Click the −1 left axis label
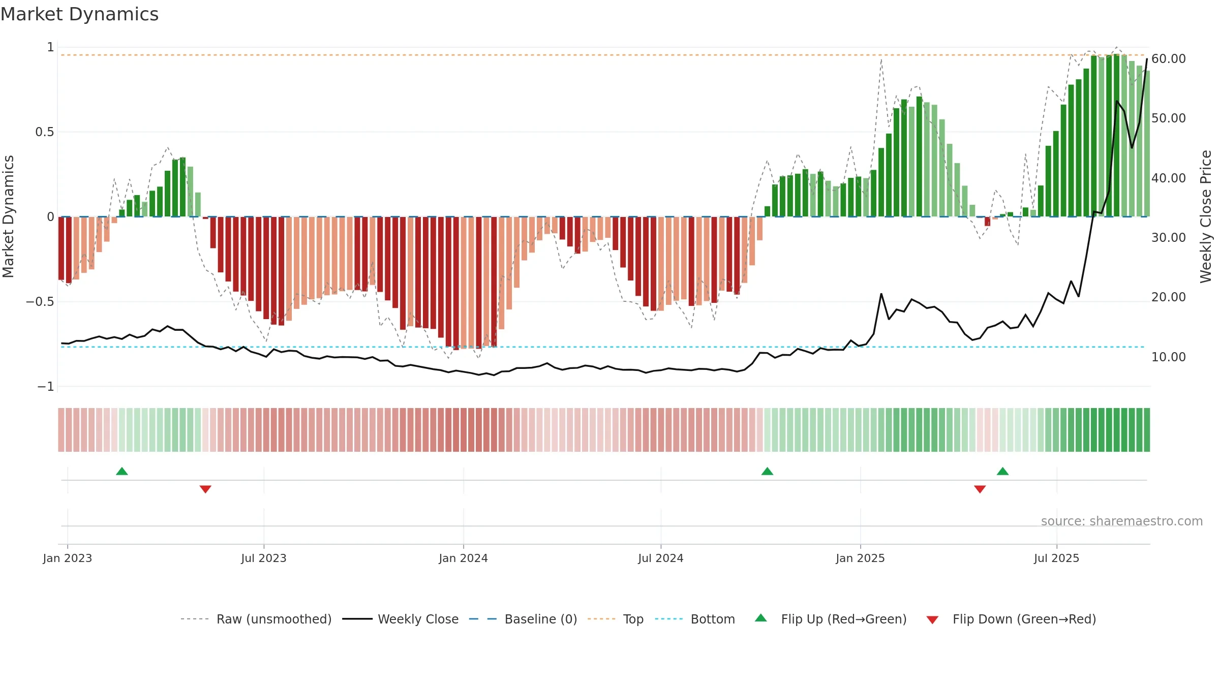 point(46,387)
